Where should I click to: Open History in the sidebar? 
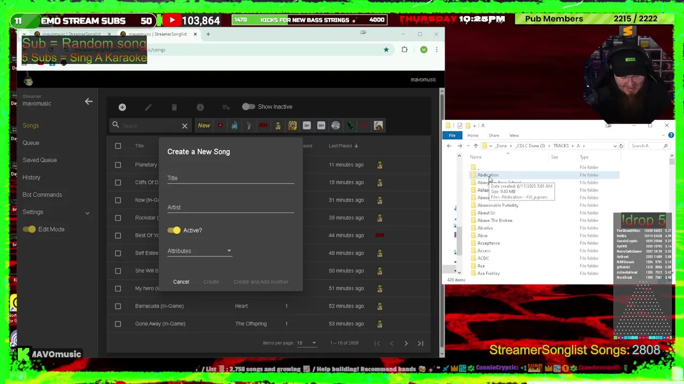31,178
